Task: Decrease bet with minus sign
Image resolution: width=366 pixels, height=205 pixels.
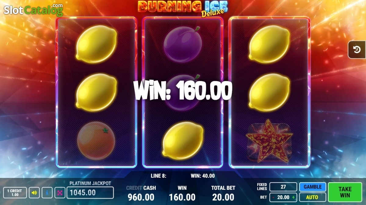Action: pyautogui.click(x=273, y=197)
